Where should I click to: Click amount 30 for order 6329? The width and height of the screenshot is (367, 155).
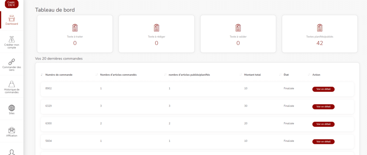coord(246,106)
